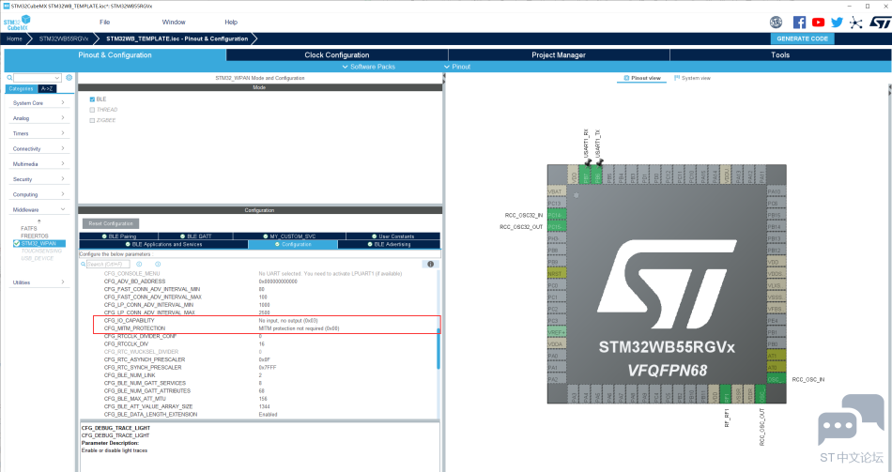Toggle the STM32_WPAN enabled check mark
Viewport: 892px width, 472px height.
[17, 243]
